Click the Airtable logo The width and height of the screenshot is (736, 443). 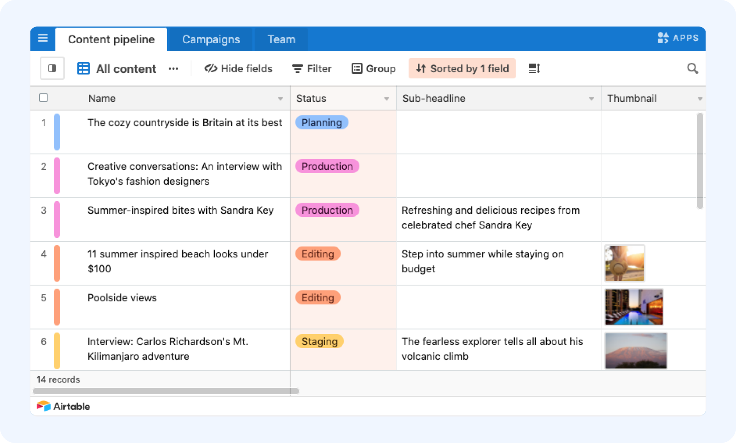tap(63, 406)
